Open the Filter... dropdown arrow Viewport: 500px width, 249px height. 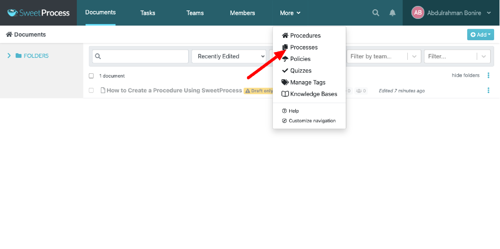point(484,56)
